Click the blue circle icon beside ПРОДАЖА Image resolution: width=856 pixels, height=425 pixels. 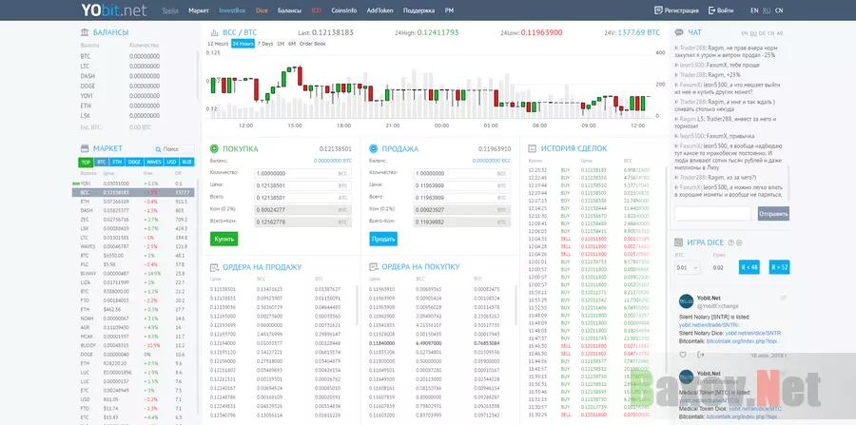coord(374,148)
